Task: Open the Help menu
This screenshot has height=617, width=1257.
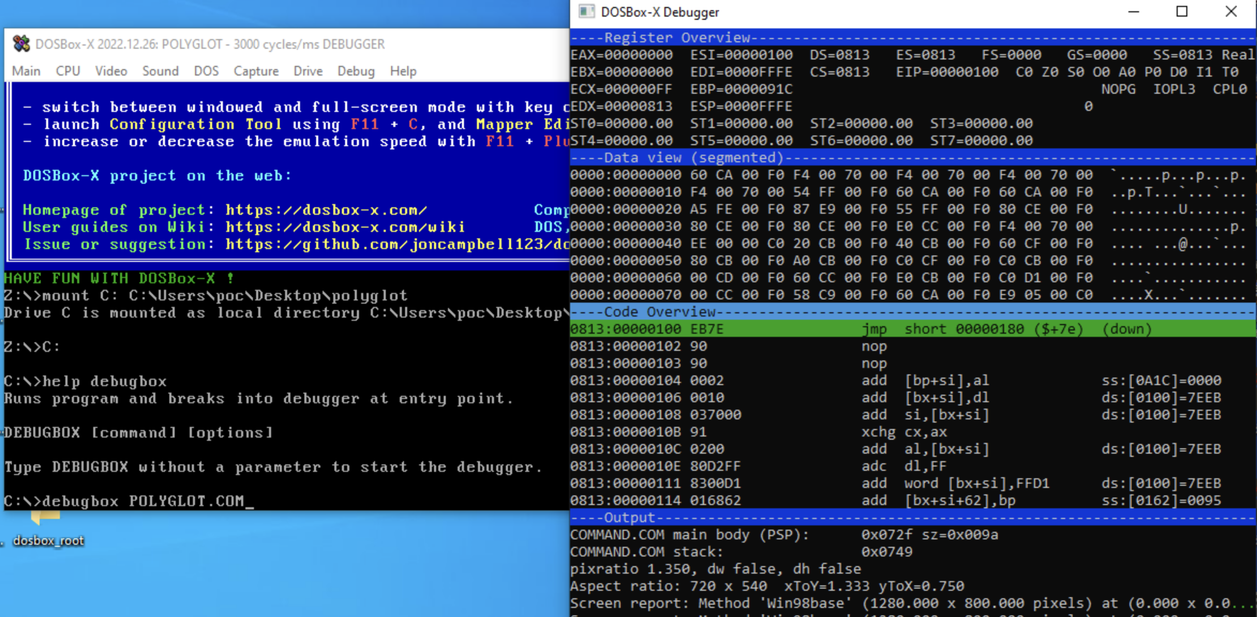Action: pos(403,71)
